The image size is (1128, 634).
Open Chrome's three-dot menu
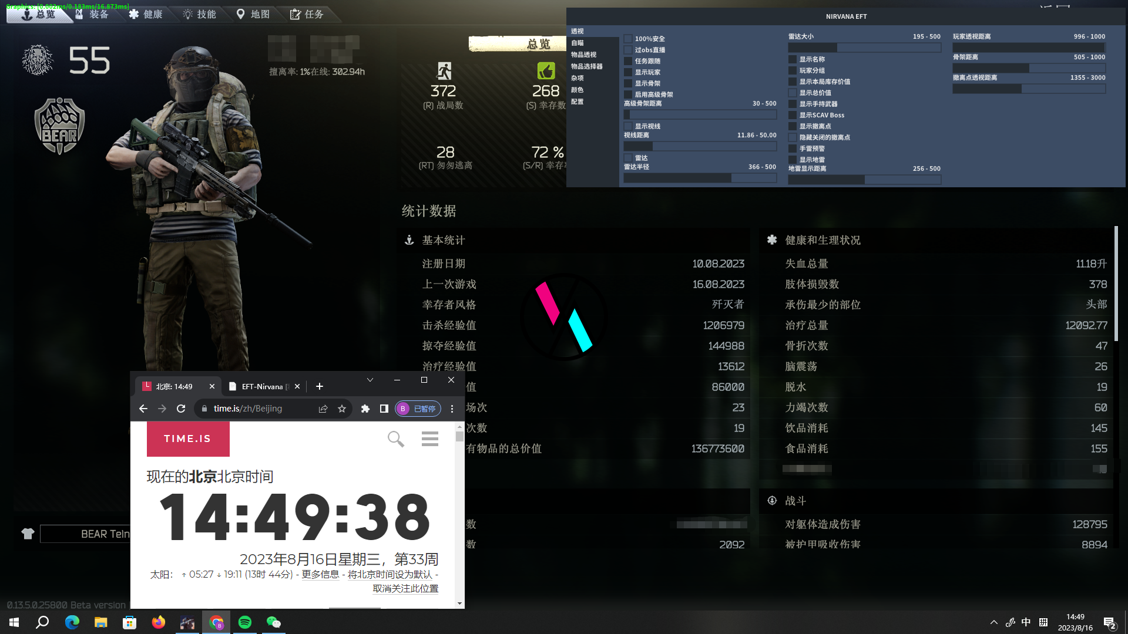452,409
